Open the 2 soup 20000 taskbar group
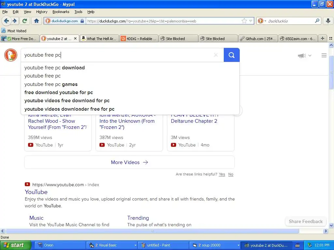334x250 pixels. tap(215, 245)
